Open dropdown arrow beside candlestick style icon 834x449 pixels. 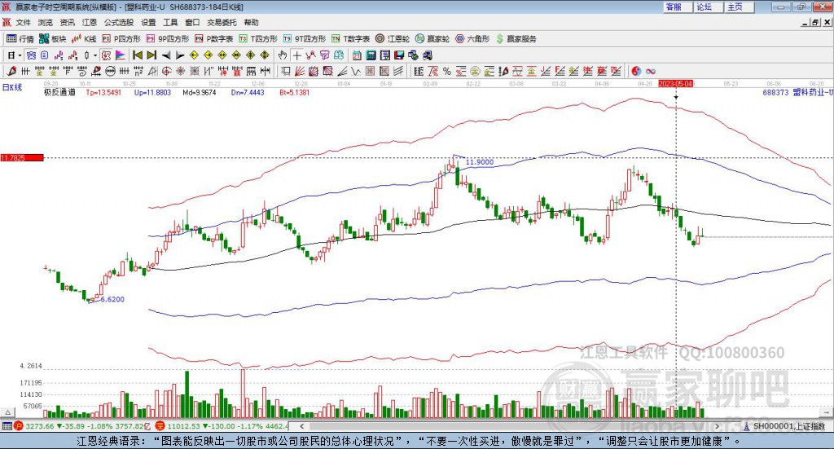click(x=95, y=55)
